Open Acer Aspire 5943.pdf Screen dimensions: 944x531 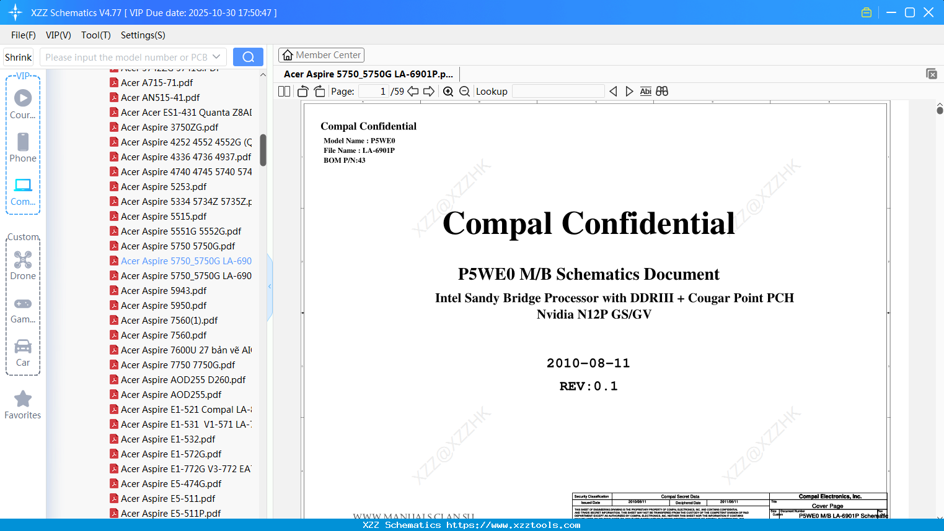(164, 290)
